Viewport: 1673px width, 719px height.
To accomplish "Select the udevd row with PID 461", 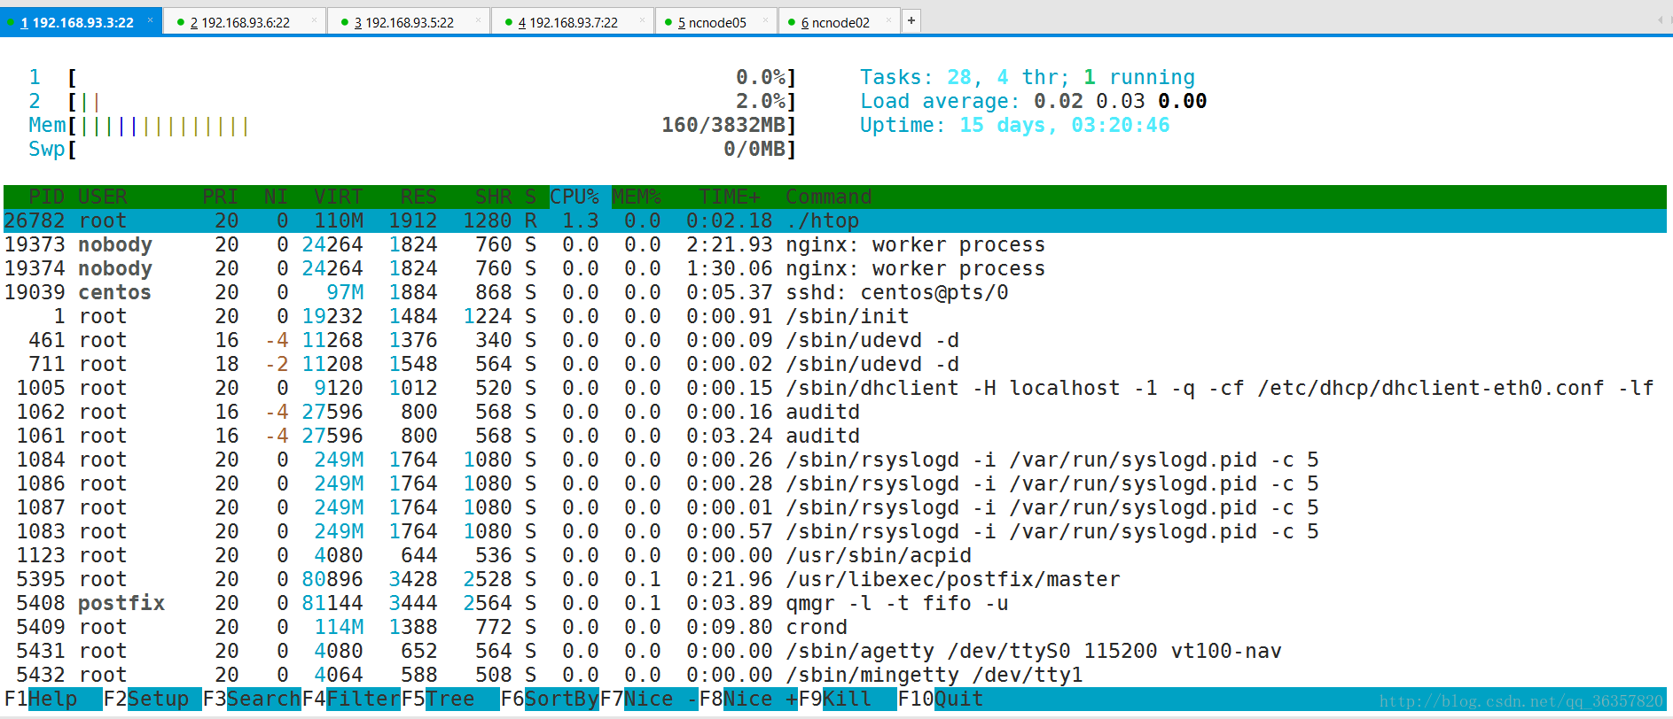I will tap(835, 340).
